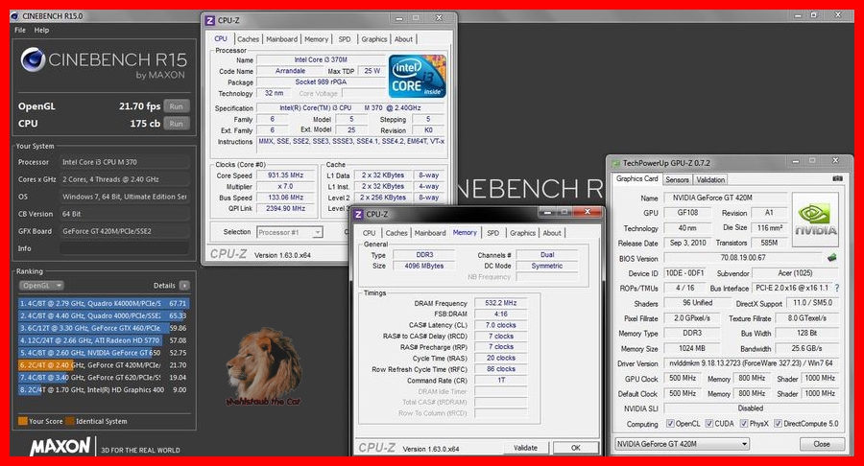
Task: Click the GPU-Z Name field NVIDIA GeForce GT 420M
Action: click(x=724, y=198)
